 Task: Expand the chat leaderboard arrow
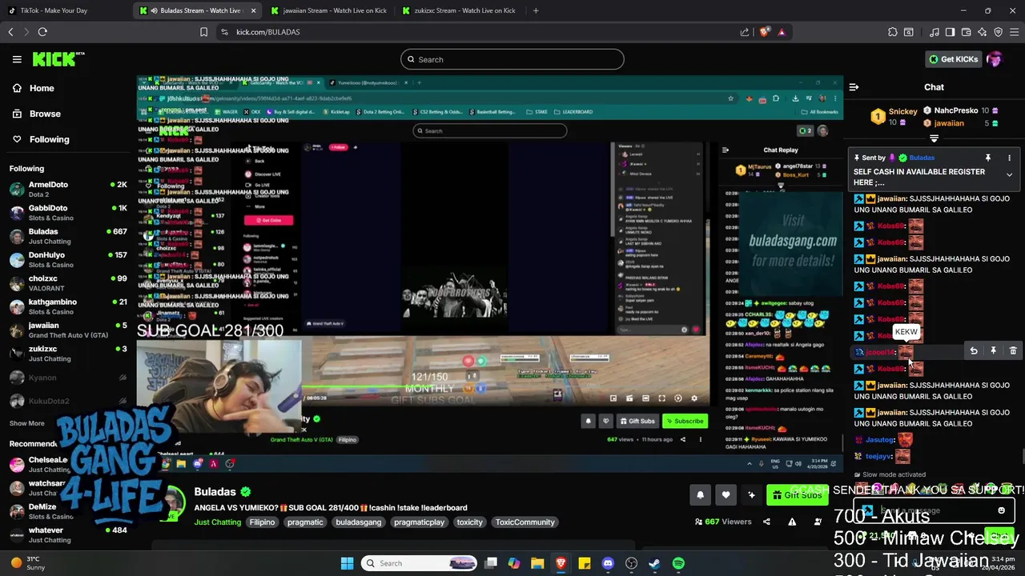click(934, 138)
